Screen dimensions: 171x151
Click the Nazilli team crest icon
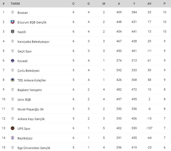12,31
